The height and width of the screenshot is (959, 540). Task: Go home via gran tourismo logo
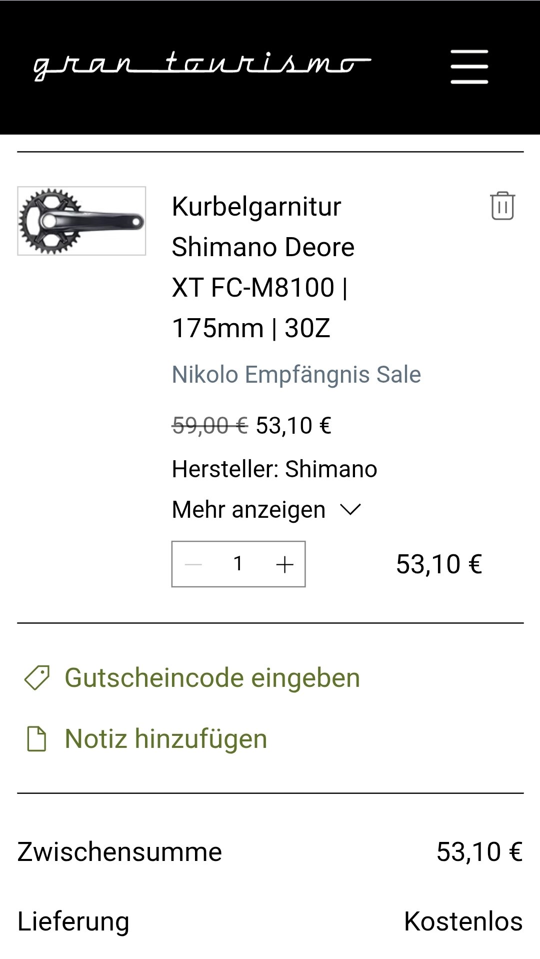(201, 66)
